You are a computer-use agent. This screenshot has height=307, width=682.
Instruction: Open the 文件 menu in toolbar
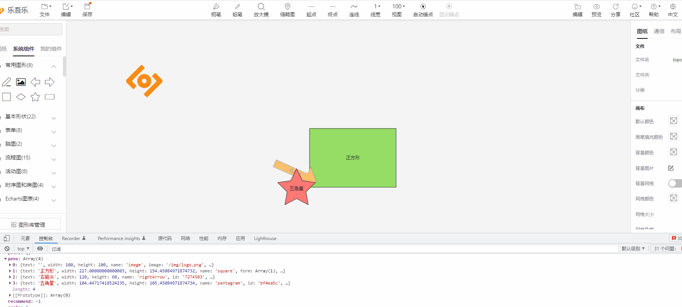coord(45,10)
